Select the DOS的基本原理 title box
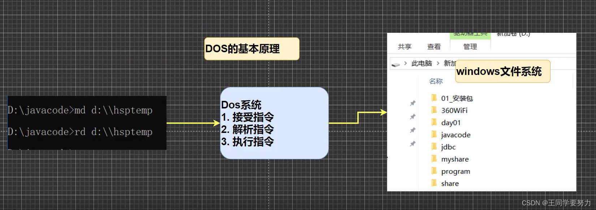 pos(252,49)
